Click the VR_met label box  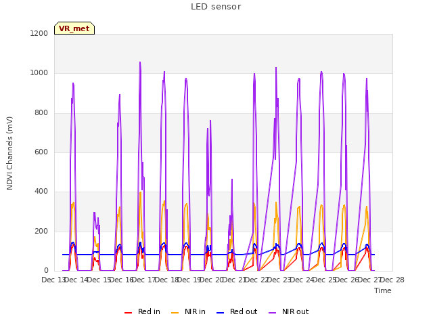(74, 28)
